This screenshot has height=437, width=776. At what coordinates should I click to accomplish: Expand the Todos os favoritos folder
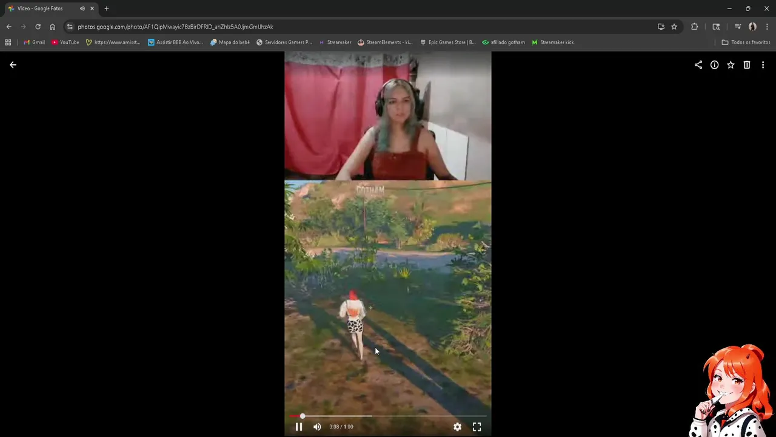point(746,42)
